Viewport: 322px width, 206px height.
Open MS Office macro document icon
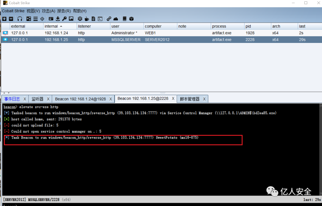click(x=93, y=19)
